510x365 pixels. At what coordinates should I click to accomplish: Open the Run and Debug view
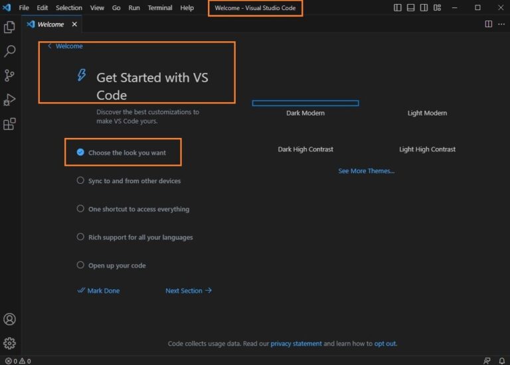[x=9, y=100]
